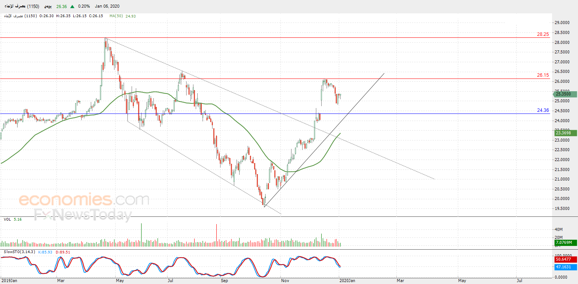Click the economies.com watermark logo
This screenshot has width=578, height=284.
pyautogui.click(x=84, y=200)
